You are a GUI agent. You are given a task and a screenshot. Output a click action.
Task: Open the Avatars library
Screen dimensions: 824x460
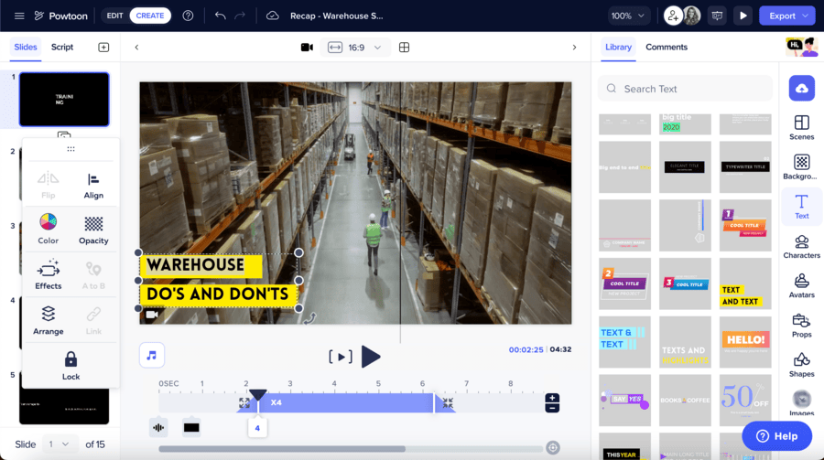pos(801,285)
